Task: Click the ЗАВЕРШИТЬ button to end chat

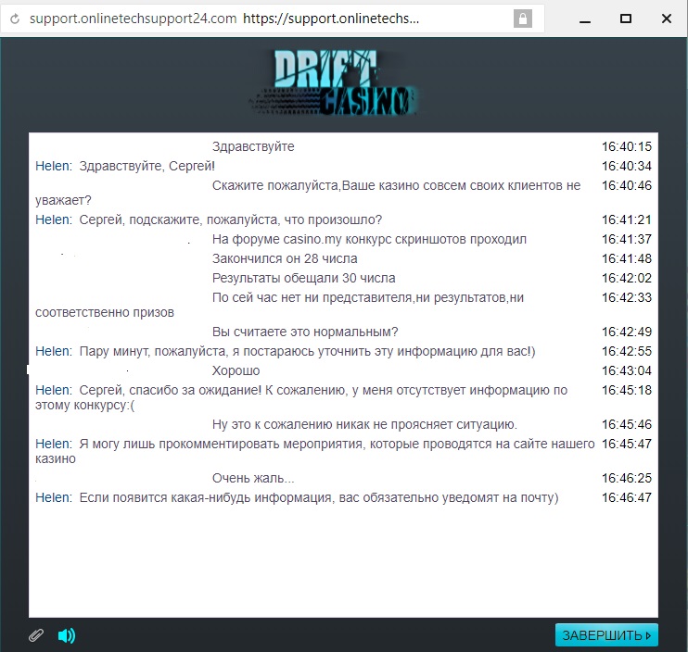Action: (606, 635)
